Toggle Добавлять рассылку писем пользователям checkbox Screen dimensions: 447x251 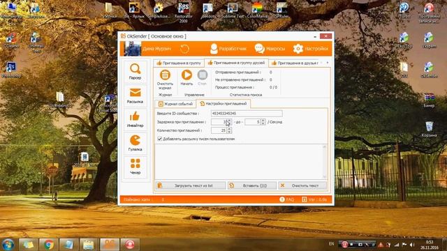tap(160, 139)
